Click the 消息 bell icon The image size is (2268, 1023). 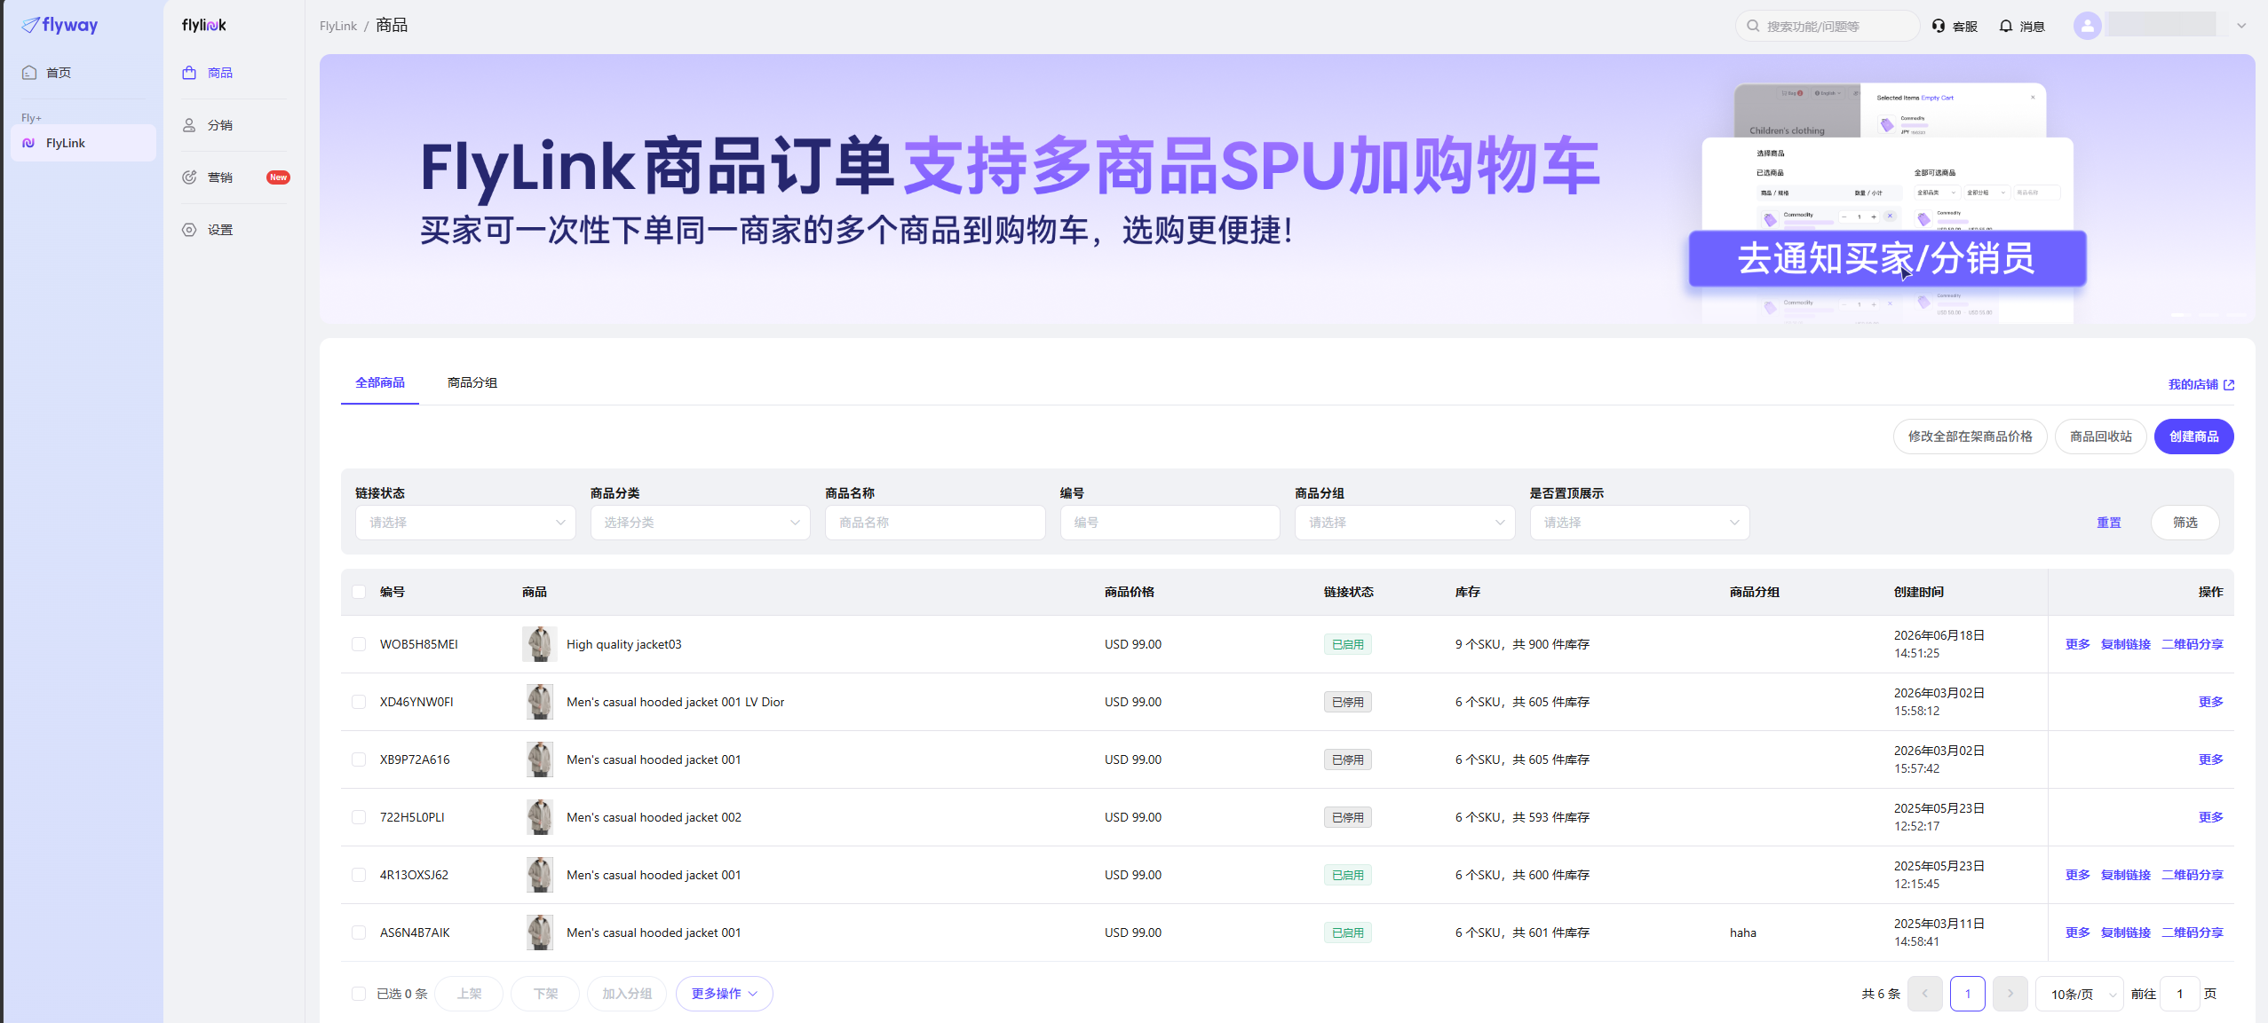(2006, 26)
